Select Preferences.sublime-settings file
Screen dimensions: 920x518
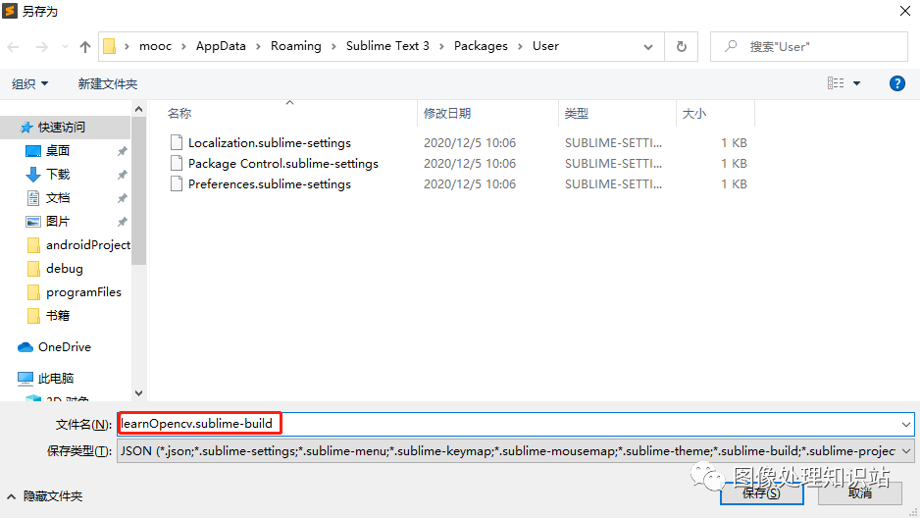click(270, 183)
